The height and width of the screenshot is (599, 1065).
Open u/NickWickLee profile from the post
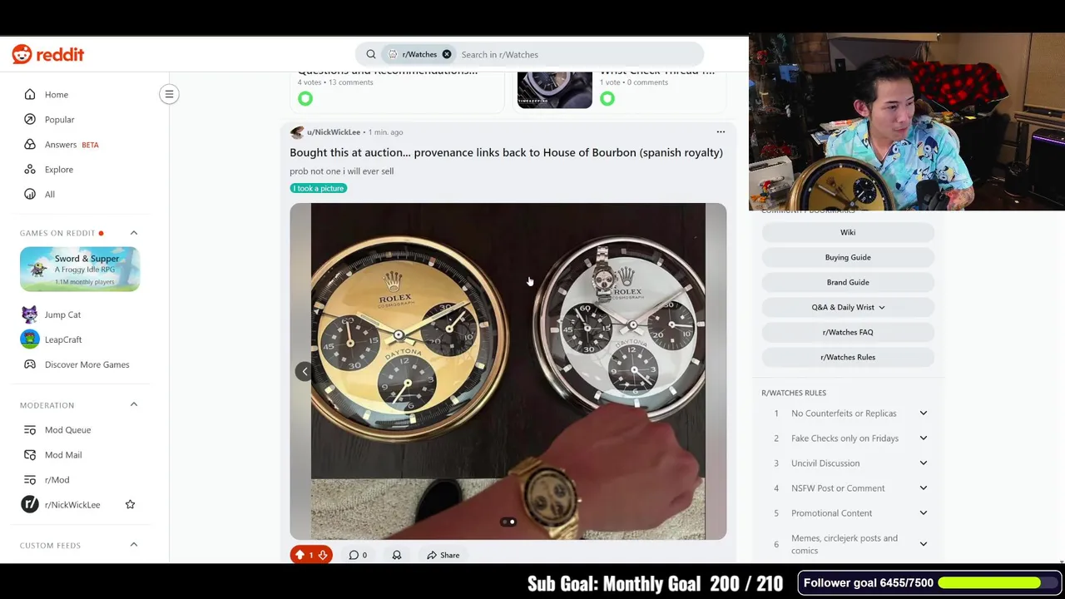pyautogui.click(x=333, y=132)
